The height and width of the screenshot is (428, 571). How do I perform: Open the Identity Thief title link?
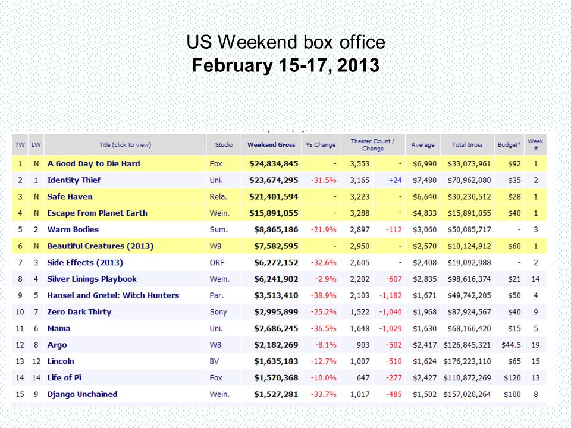point(74,180)
